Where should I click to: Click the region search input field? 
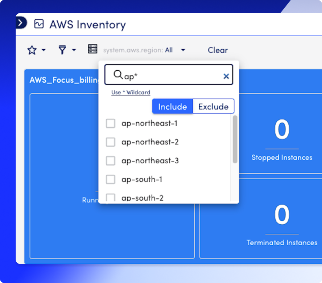tap(169, 75)
